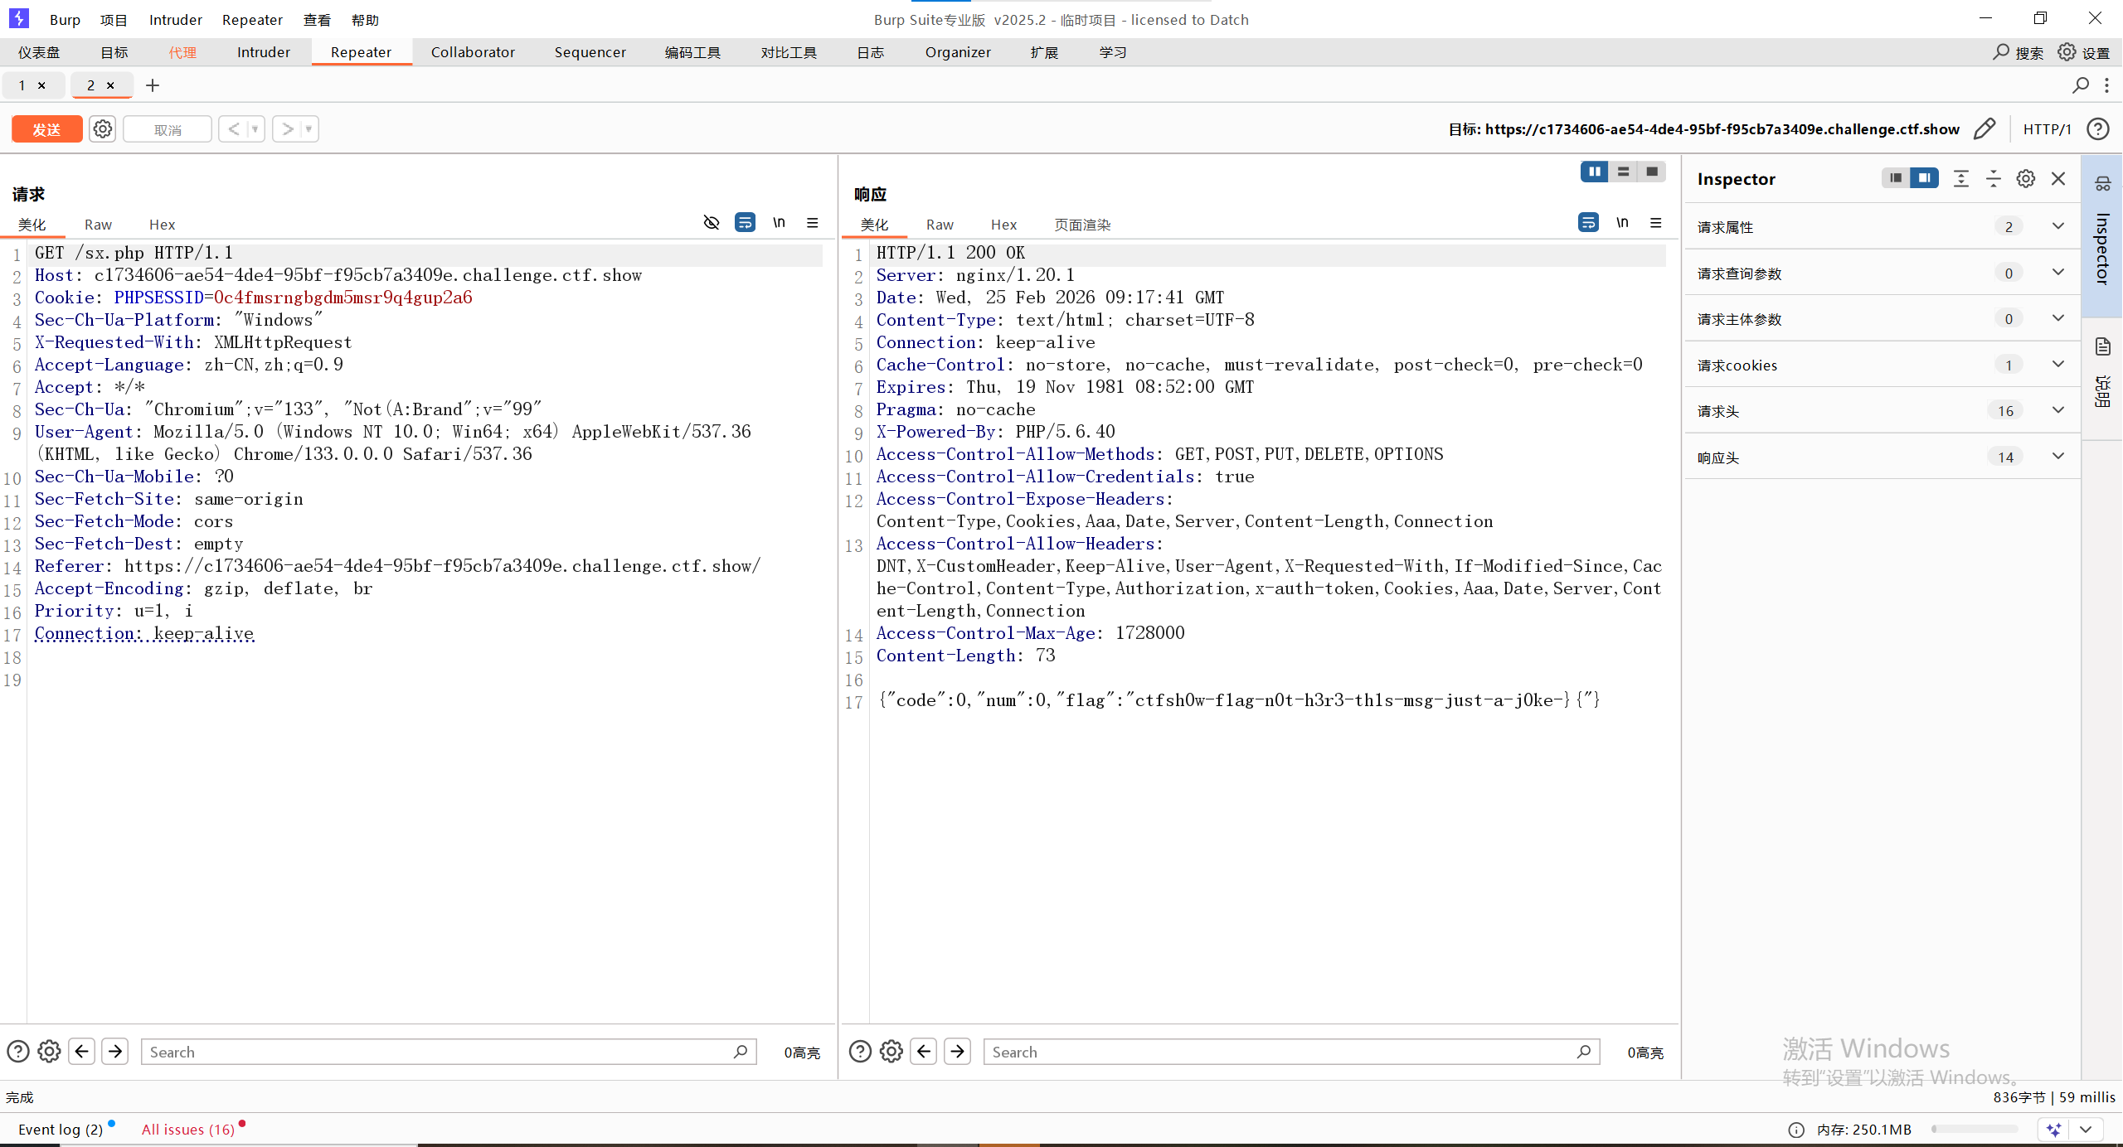Open the Burp AI sparkle icon in status bar
The image size is (2123, 1147).
pyautogui.click(x=2054, y=1130)
